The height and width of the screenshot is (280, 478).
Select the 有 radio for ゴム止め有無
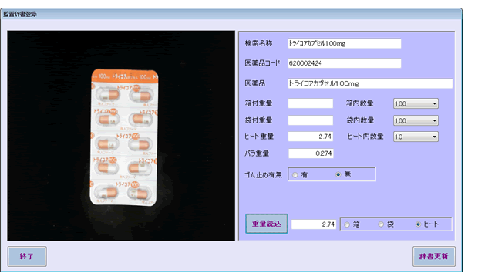pos(295,175)
